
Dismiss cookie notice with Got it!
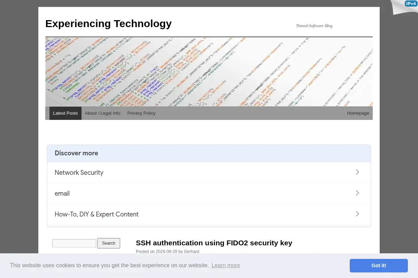coord(379,265)
